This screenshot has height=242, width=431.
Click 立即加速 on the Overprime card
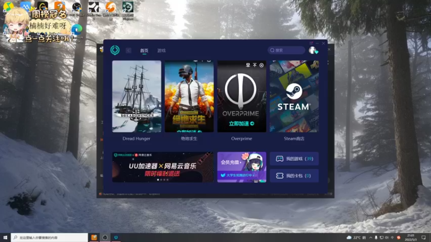click(241, 124)
